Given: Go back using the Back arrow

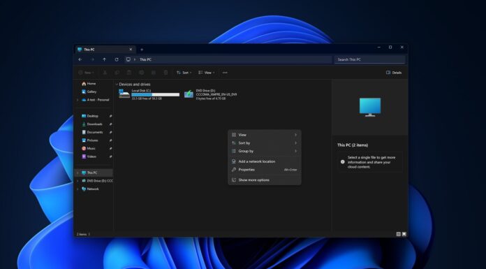Looking at the screenshot, I should point(80,59).
